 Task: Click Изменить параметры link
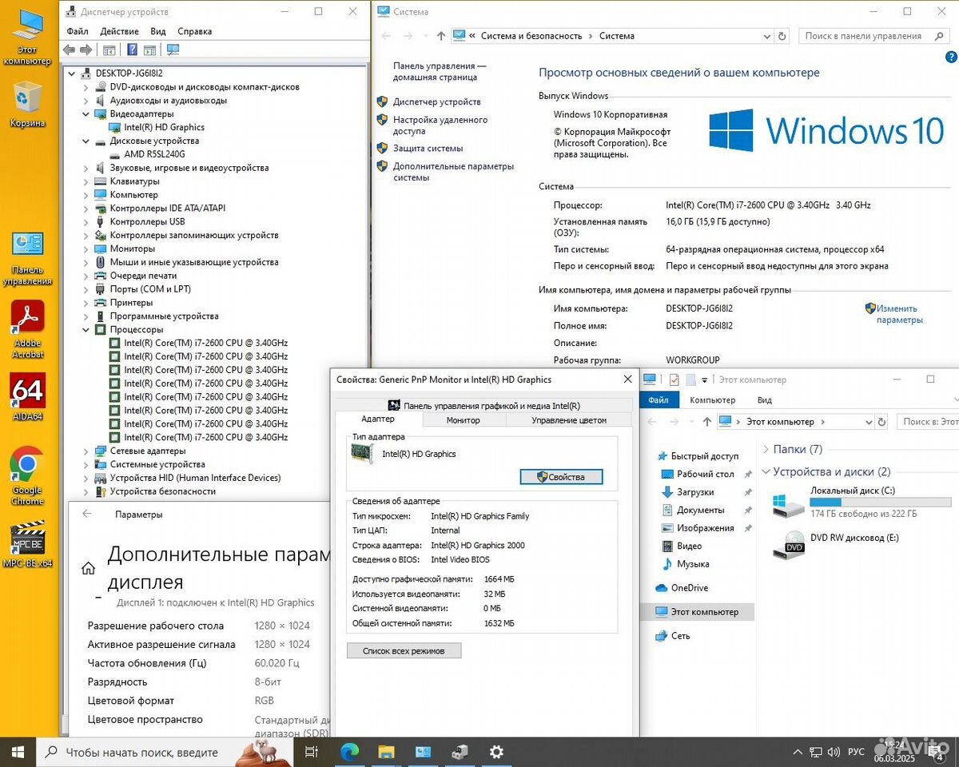click(899, 314)
